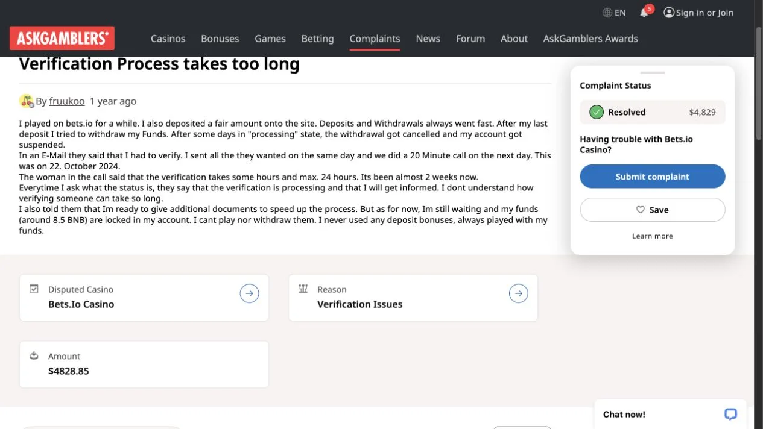Click "Having trouble with Bets.Io Casino?" text
The height and width of the screenshot is (429, 763).
click(636, 144)
